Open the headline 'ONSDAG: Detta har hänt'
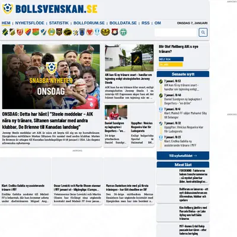The height and width of the screenshot is (237, 237). click(x=47, y=120)
